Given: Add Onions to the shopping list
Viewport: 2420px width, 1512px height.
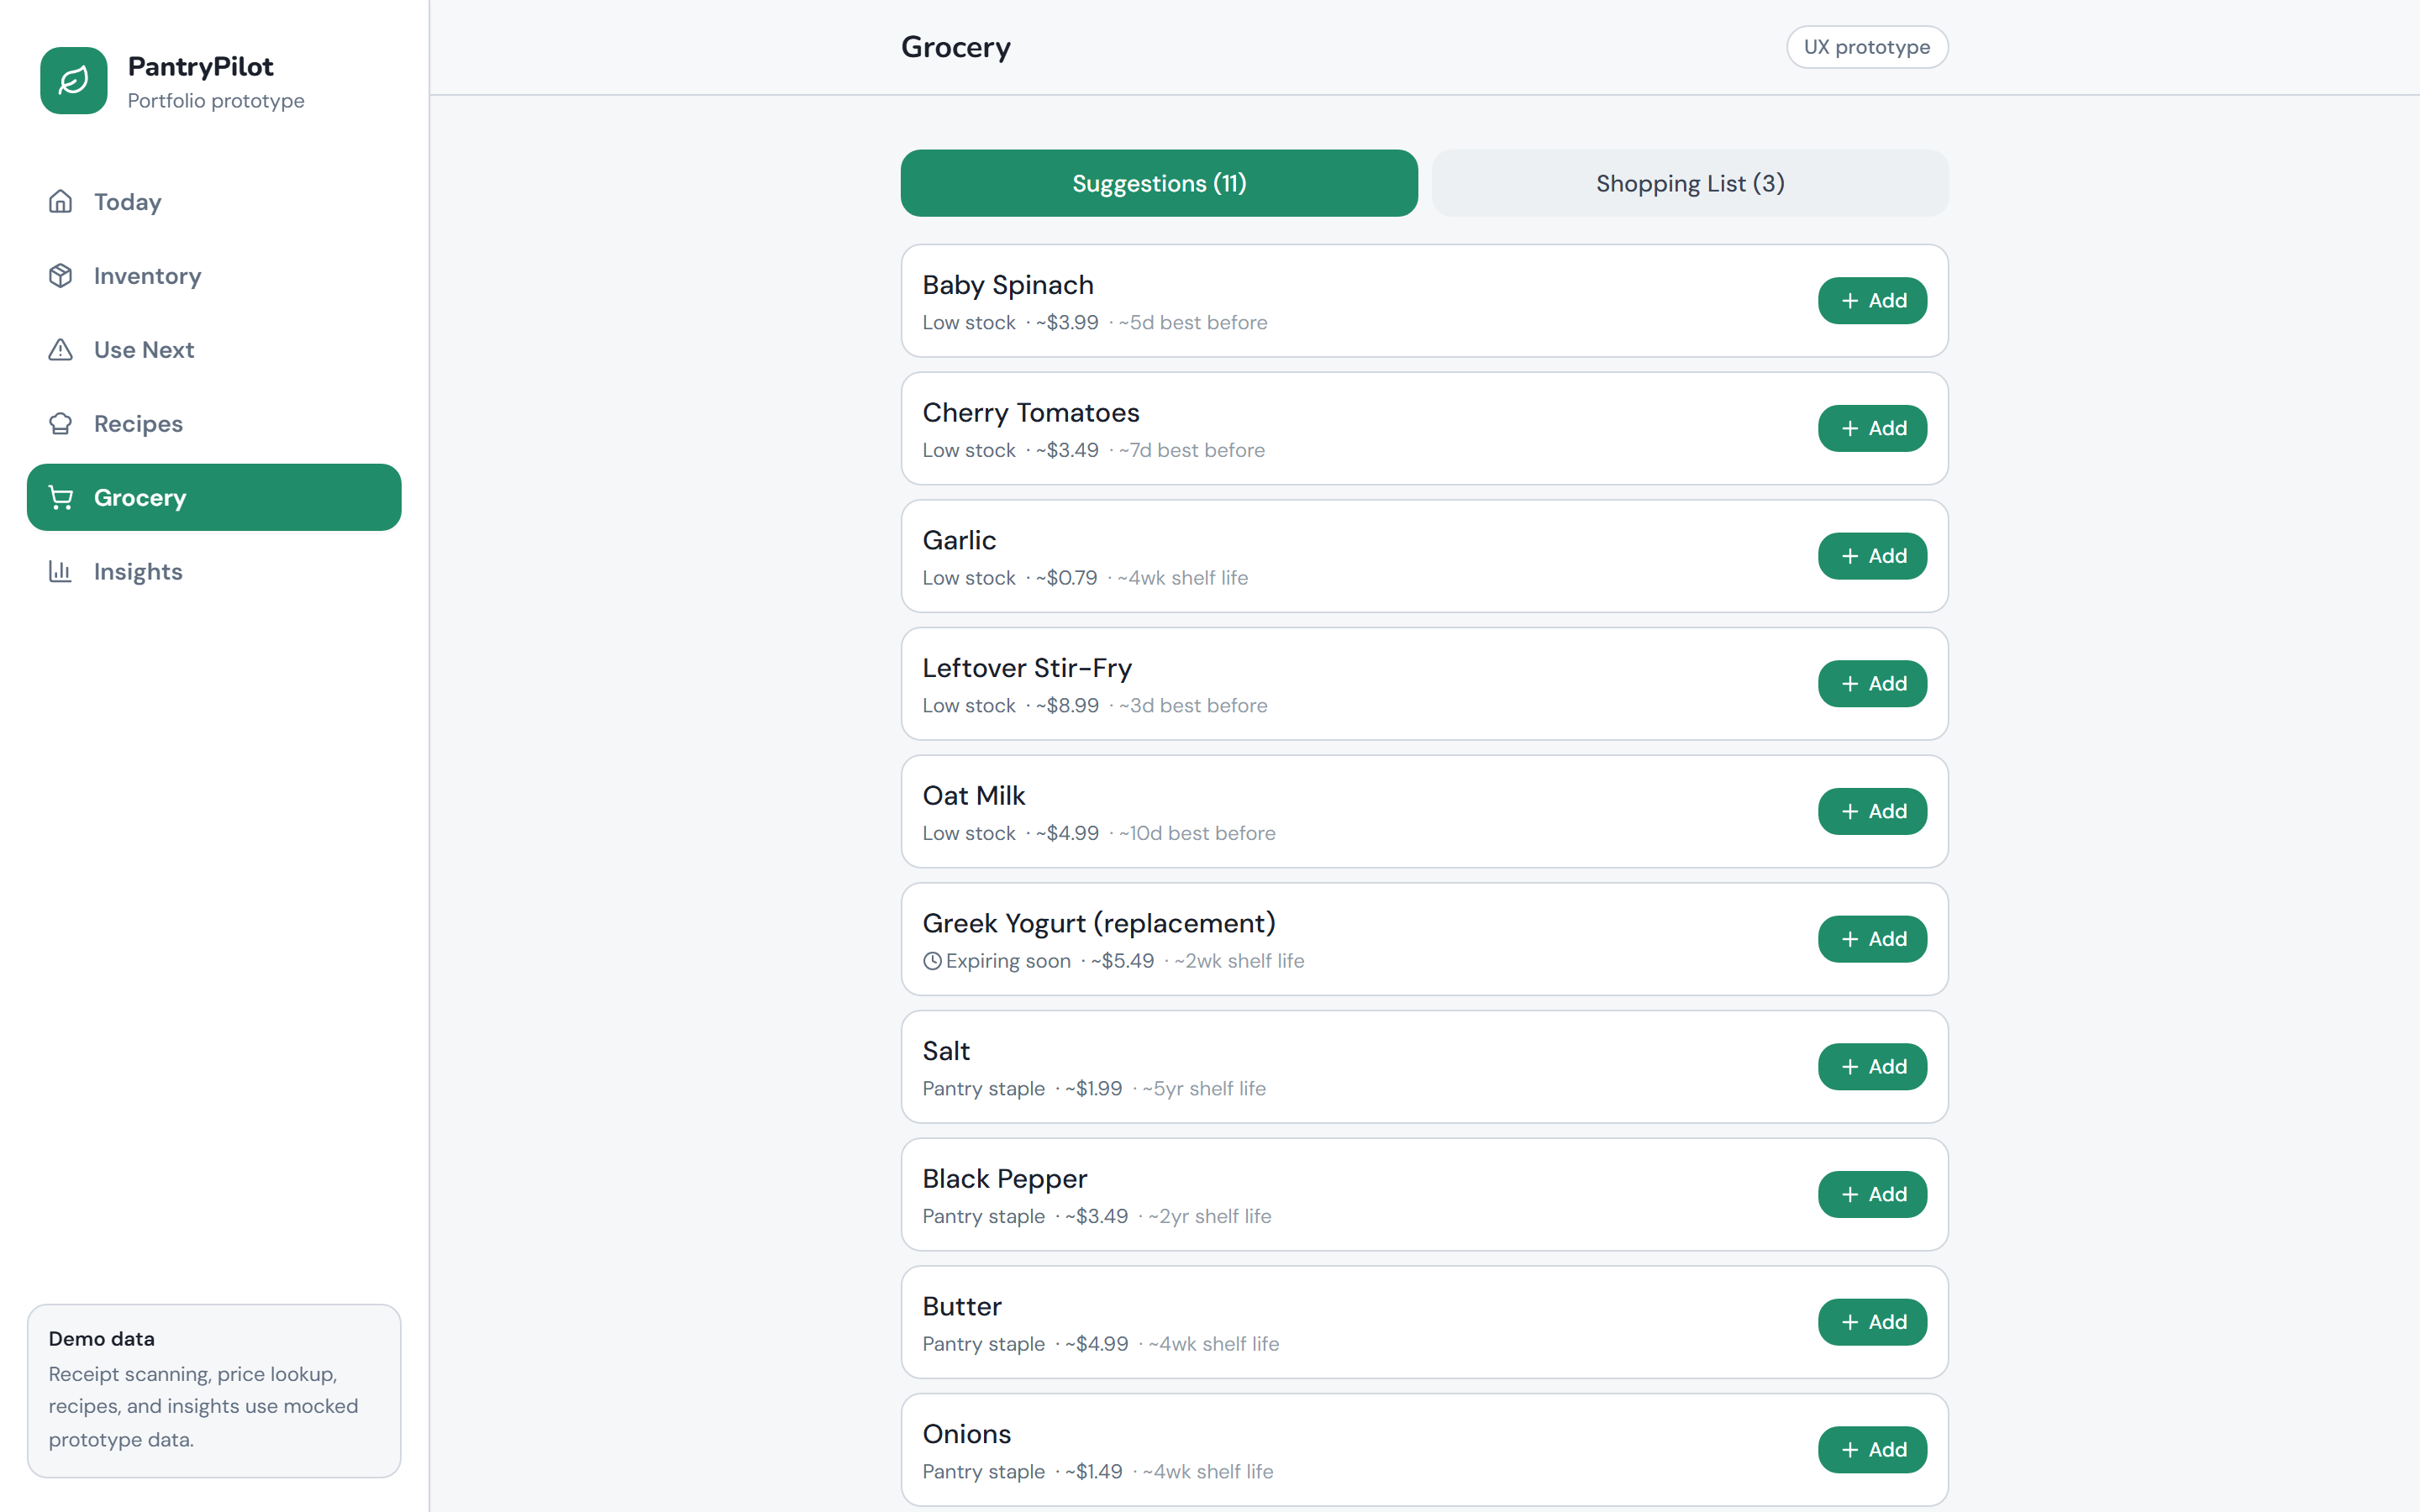Looking at the screenshot, I should click(1872, 1450).
